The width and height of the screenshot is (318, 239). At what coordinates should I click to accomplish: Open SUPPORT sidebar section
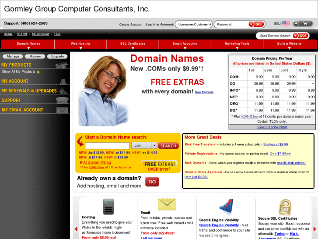pyautogui.click(x=11, y=100)
